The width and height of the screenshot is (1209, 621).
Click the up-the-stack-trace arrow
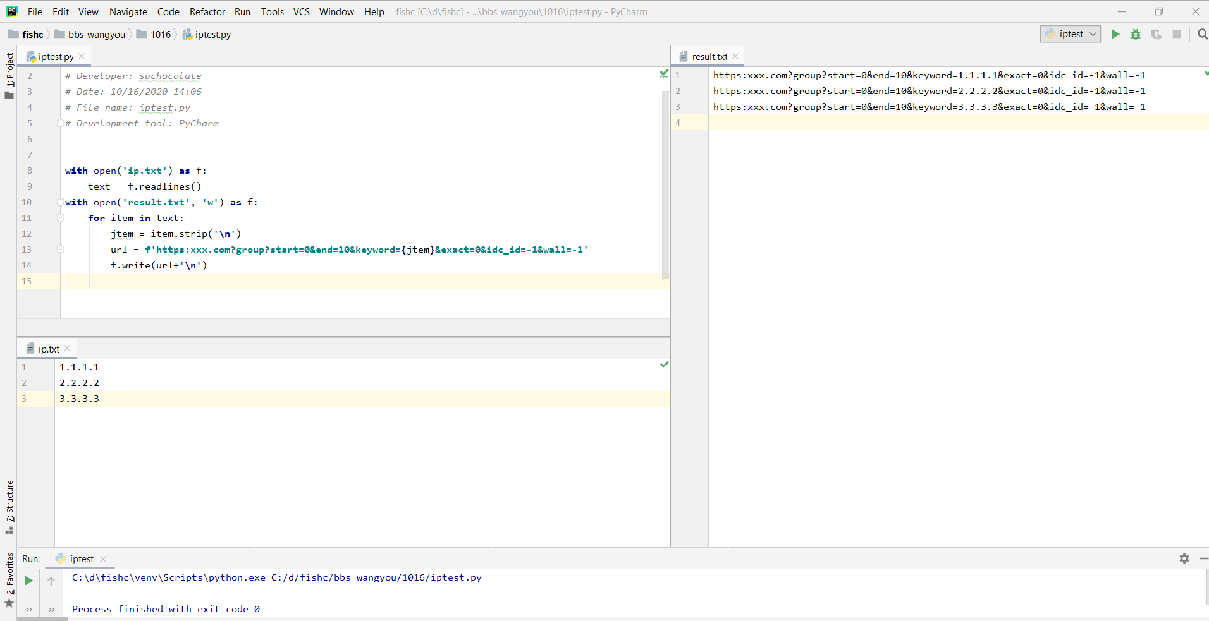pyautogui.click(x=51, y=581)
